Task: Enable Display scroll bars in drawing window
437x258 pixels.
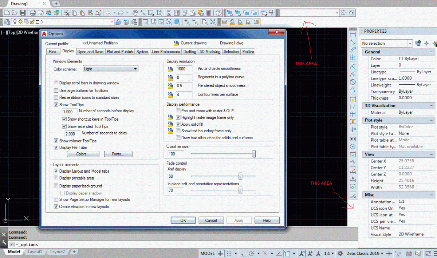Action: pos(56,83)
